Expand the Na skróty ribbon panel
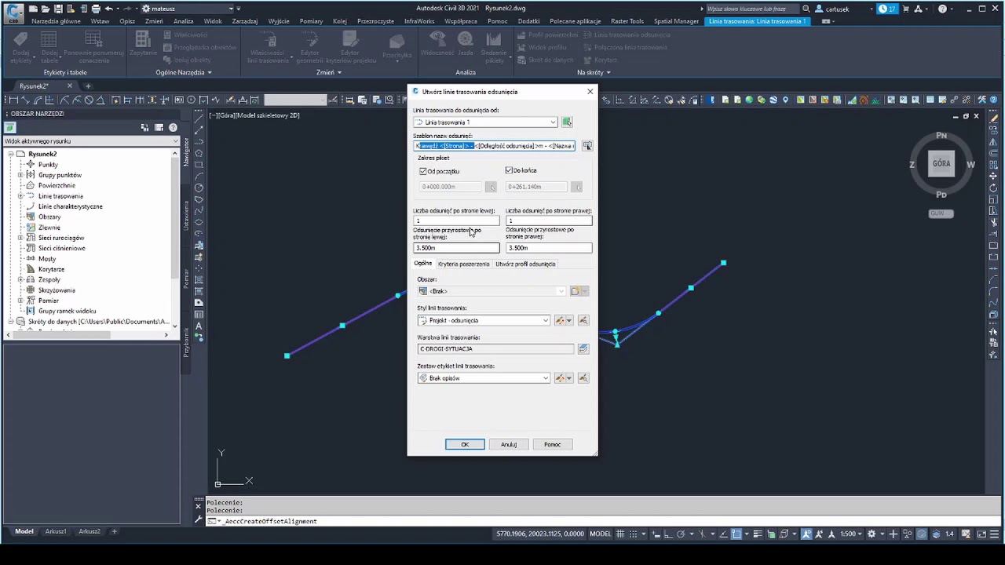The height and width of the screenshot is (565, 1005). 593,72
